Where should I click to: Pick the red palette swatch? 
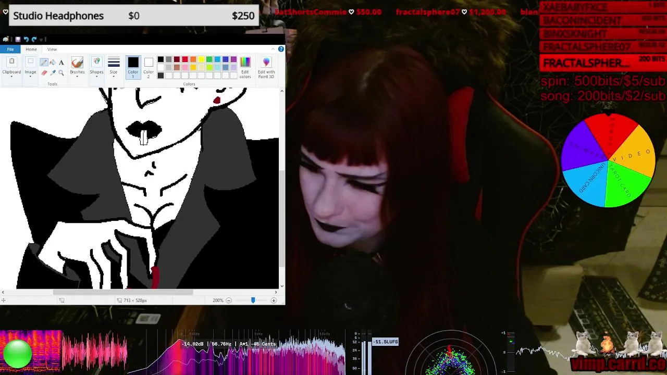[185, 59]
